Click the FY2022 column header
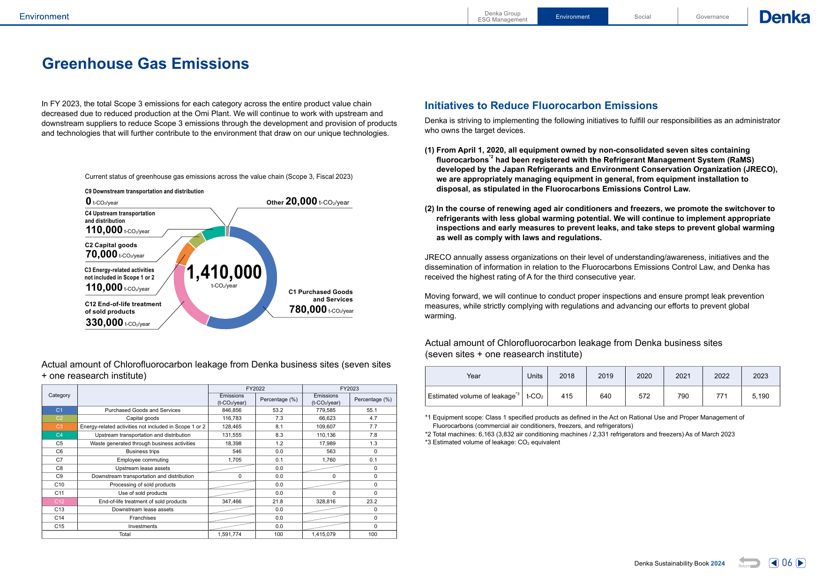The width and height of the screenshot is (822, 581). 255,389
